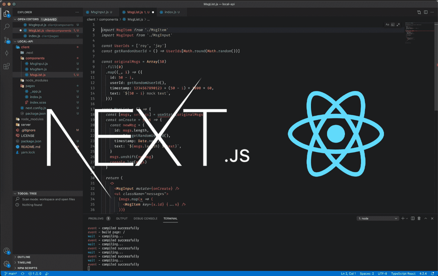
Task: Toggle Match Case in find widget
Action: pyautogui.click(x=387, y=25)
